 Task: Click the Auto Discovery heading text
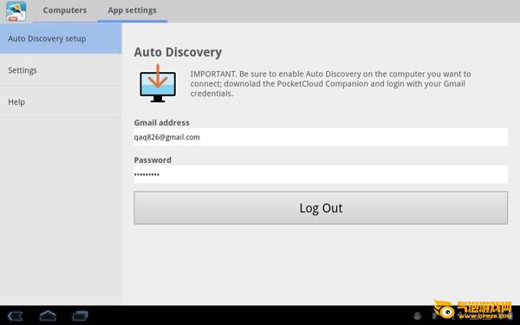pos(178,52)
